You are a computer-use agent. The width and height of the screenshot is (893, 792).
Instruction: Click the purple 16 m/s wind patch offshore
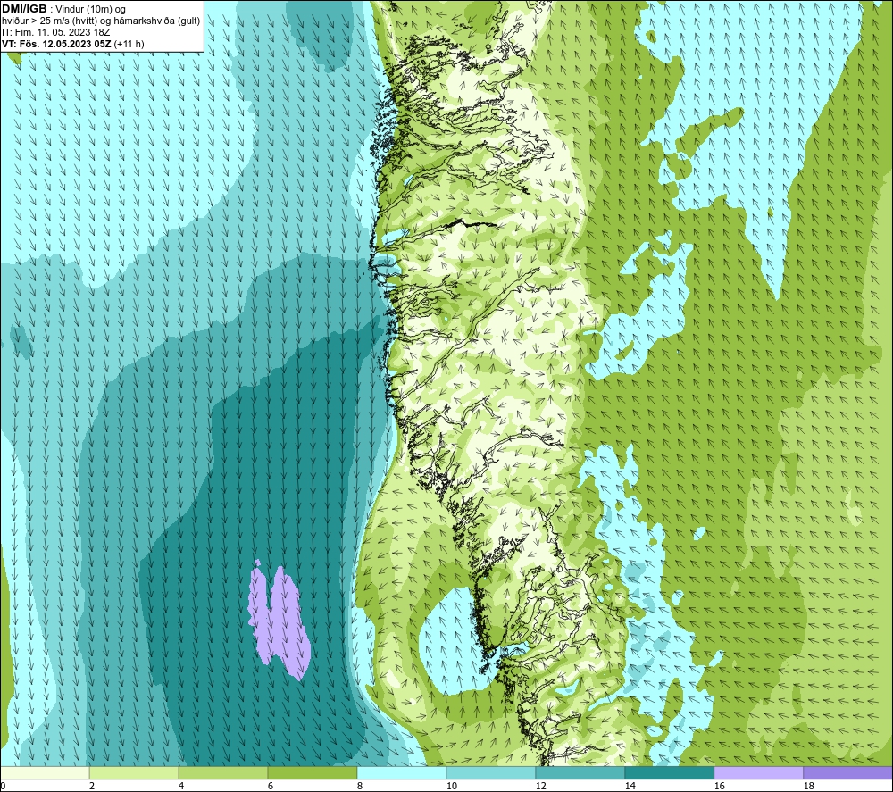(279, 620)
